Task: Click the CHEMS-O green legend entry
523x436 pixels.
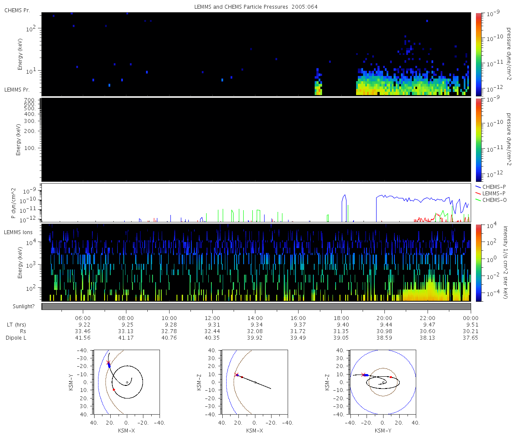Action: click(491, 200)
